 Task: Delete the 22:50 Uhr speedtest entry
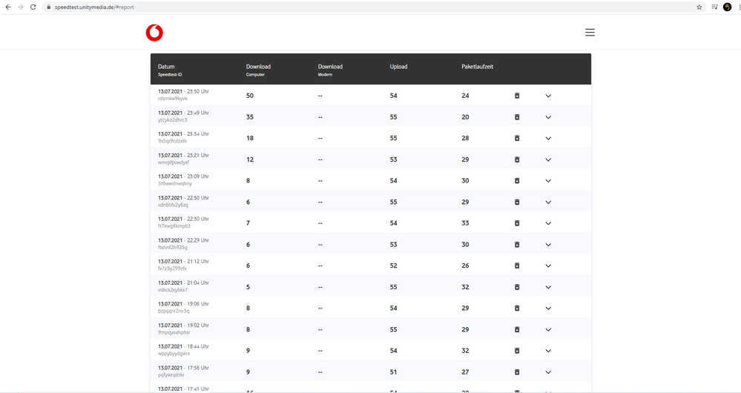(x=517, y=202)
